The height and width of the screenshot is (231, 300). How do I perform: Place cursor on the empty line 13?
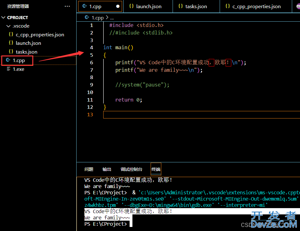[x=201, y=115]
